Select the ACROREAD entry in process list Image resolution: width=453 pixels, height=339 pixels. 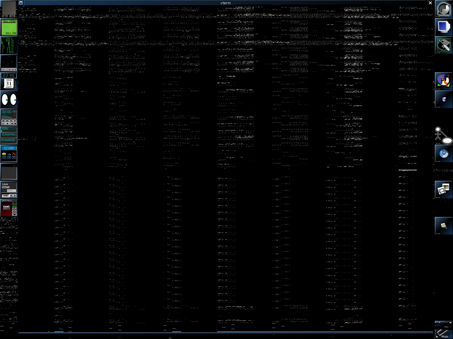9,140
